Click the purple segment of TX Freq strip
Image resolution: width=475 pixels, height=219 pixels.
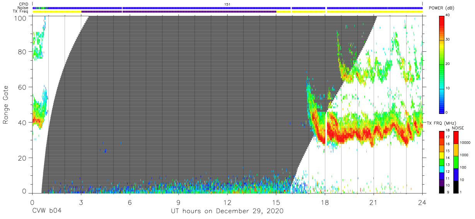tap(179, 12)
